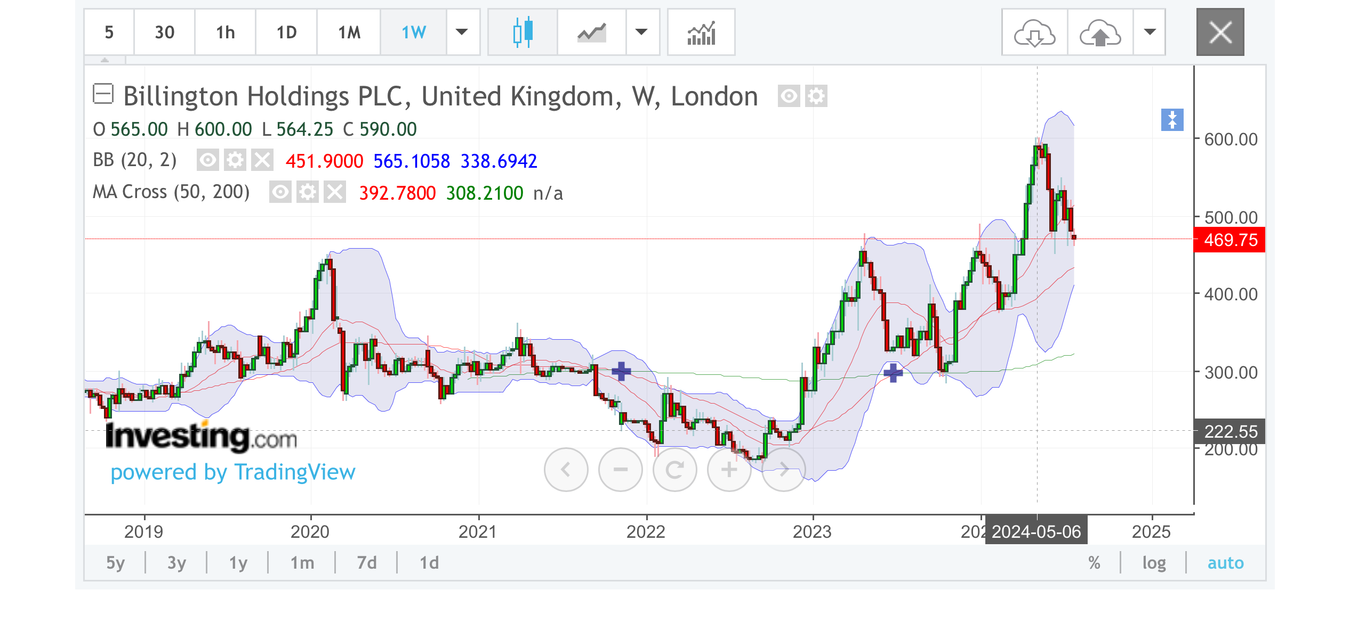Select the area line chart type icon
The image size is (1350, 623).
[x=591, y=32]
